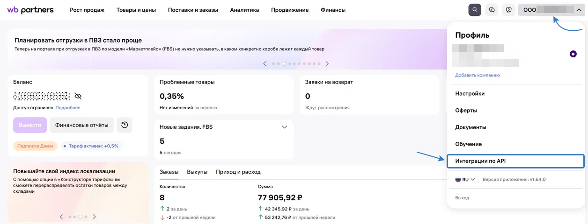Click the balance history clock icon
This screenshot has height=224, width=588.
tap(125, 125)
